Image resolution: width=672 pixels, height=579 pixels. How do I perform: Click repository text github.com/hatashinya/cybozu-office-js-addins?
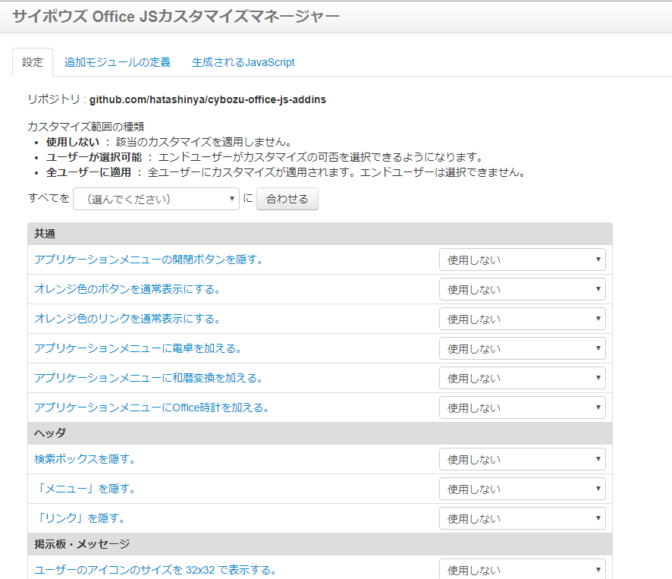208,99
